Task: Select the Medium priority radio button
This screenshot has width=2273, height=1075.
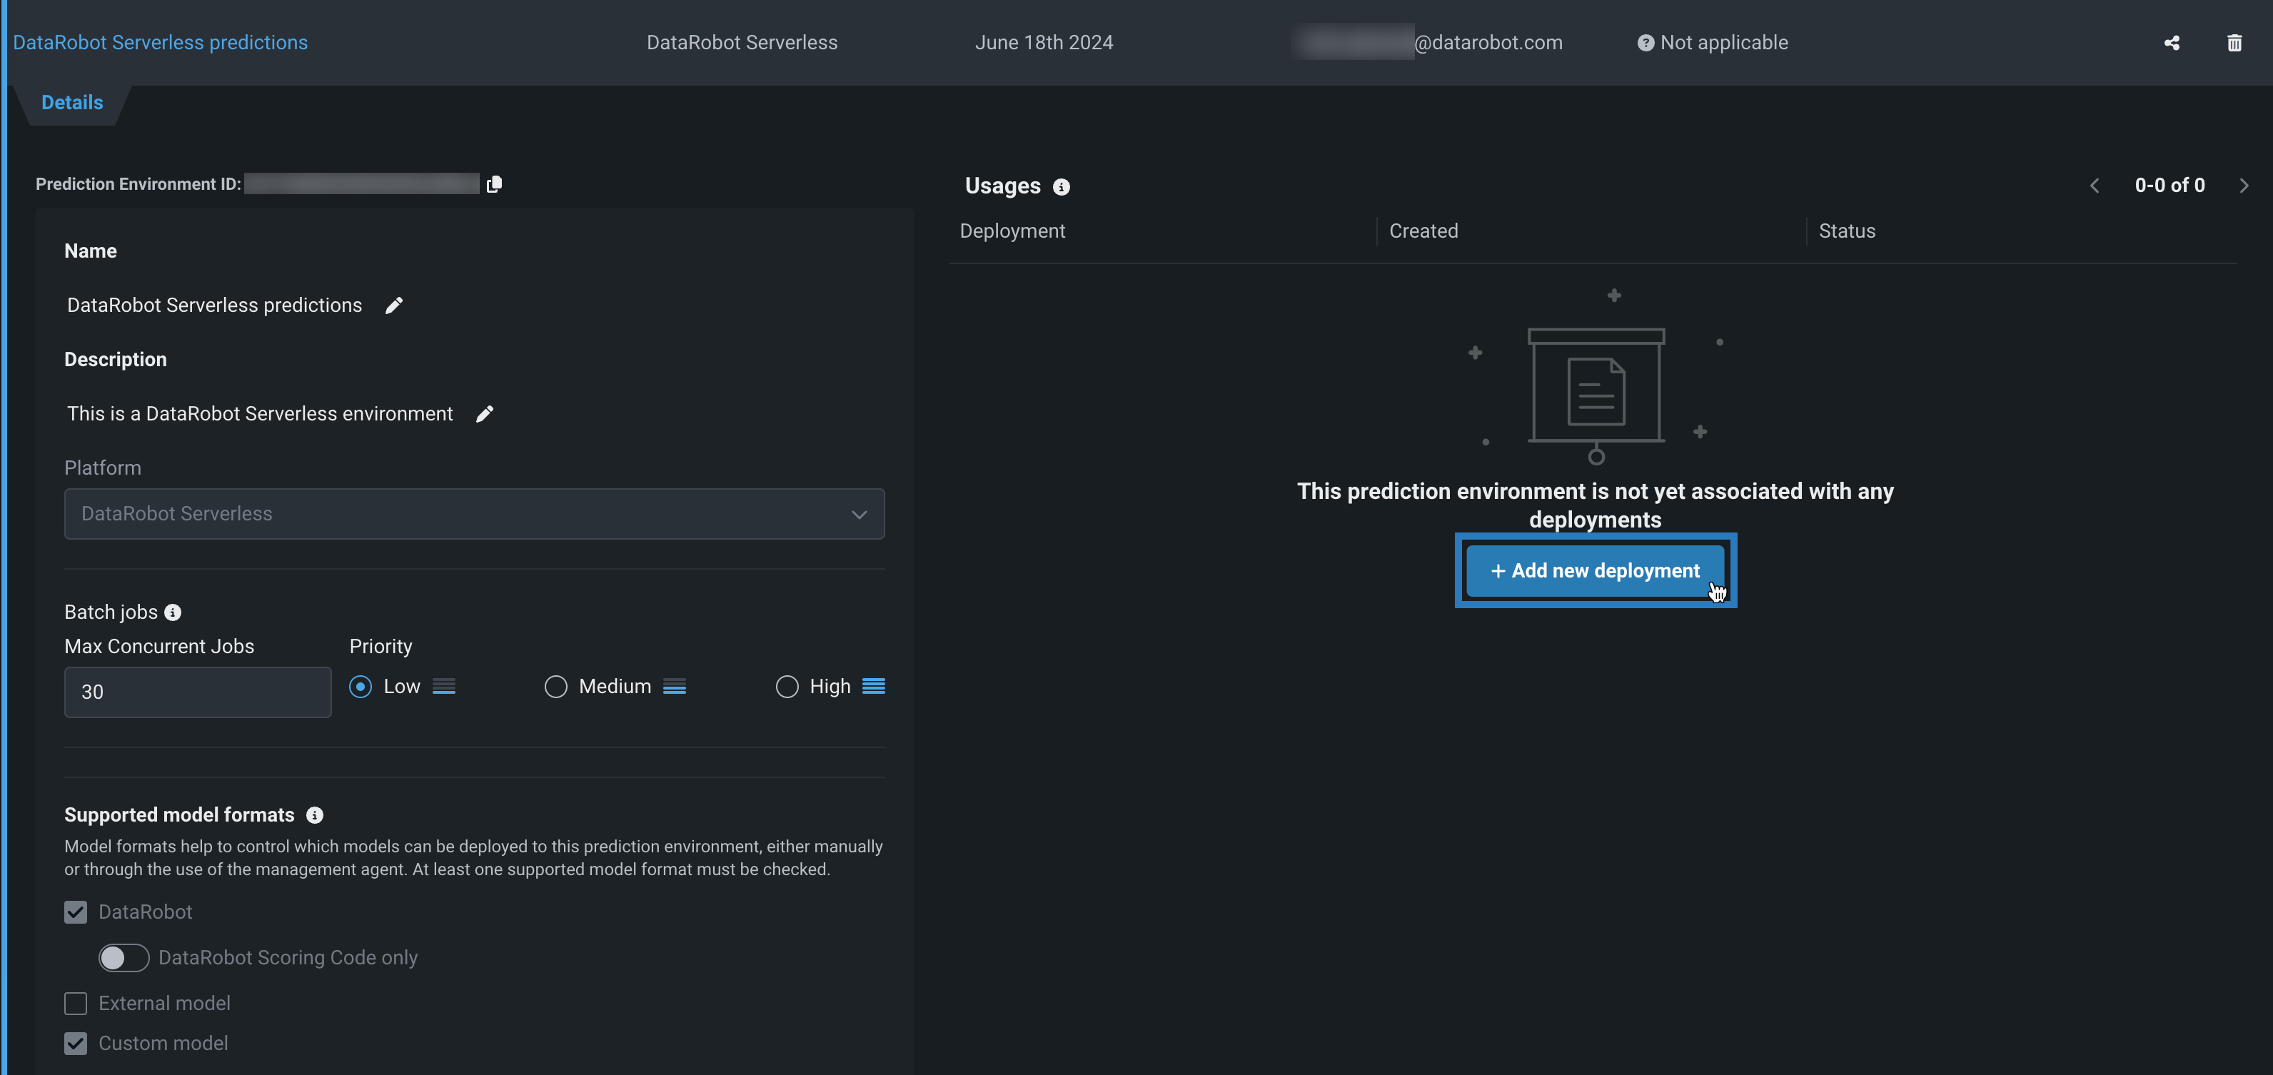Action: point(556,687)
